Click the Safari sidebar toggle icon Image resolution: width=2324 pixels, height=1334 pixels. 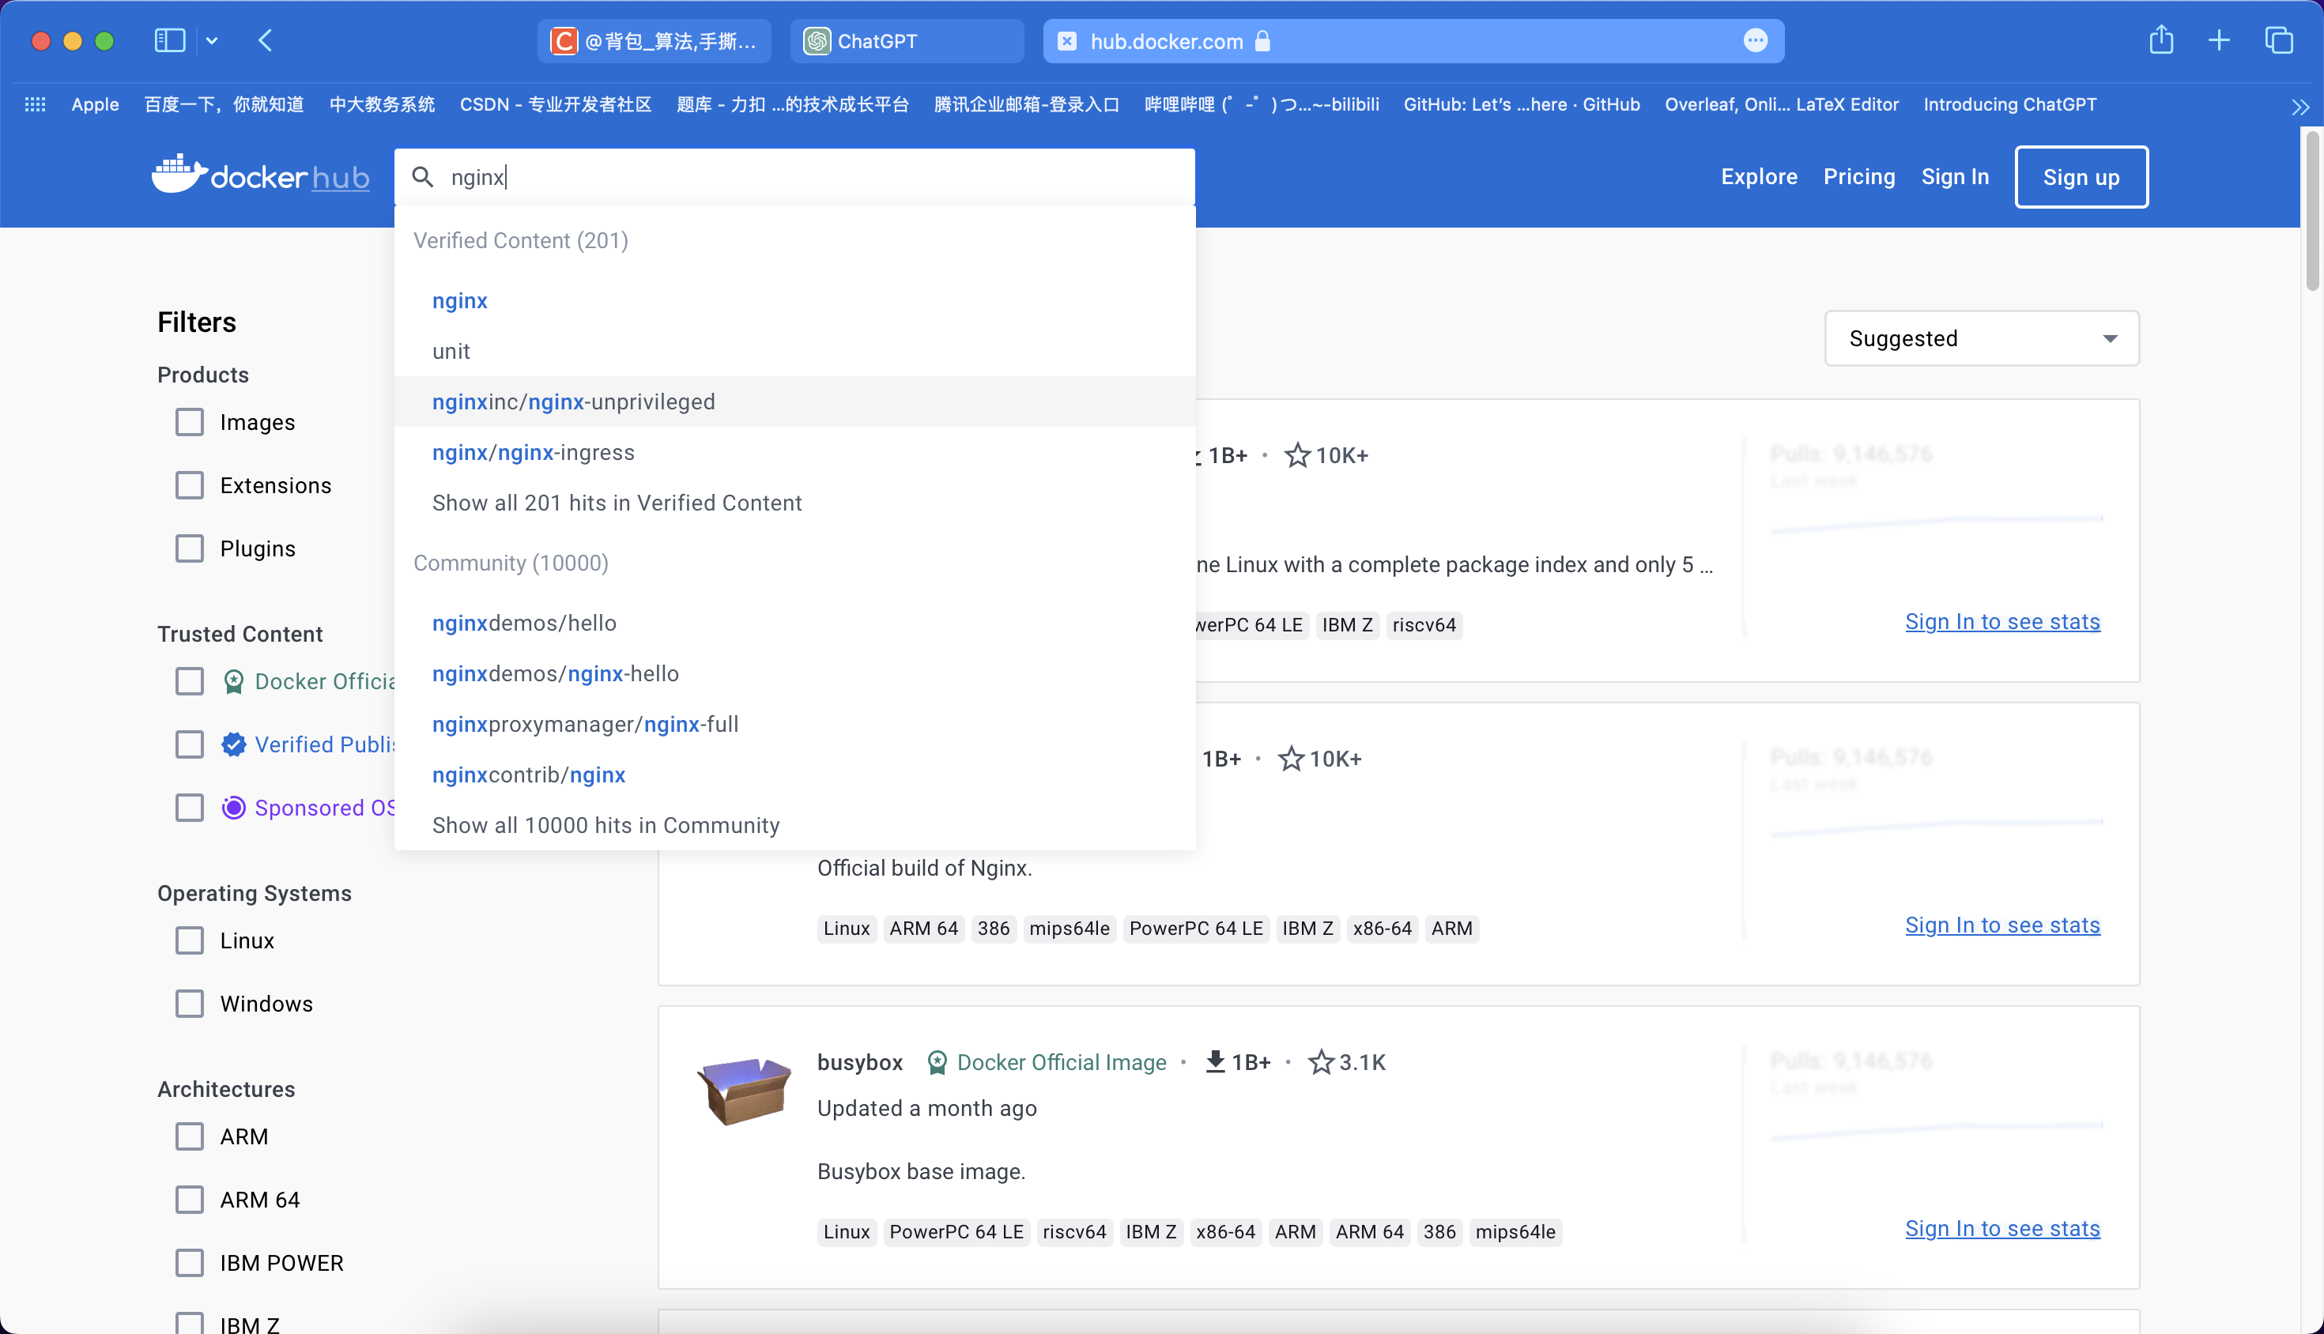point(169,40)
